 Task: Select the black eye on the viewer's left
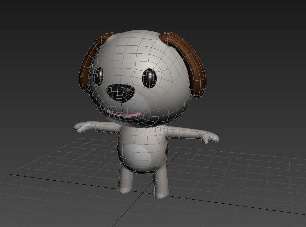pos(98,77)
